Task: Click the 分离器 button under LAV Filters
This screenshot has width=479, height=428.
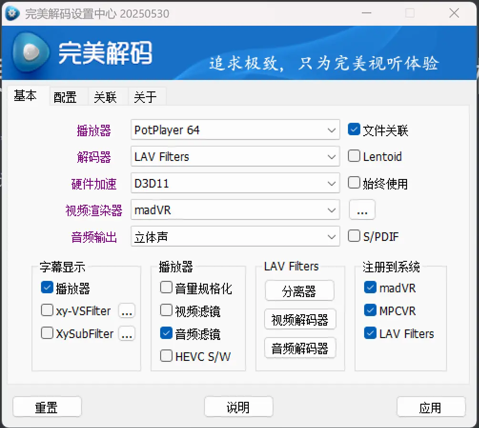Action: [x=299, y=291]
